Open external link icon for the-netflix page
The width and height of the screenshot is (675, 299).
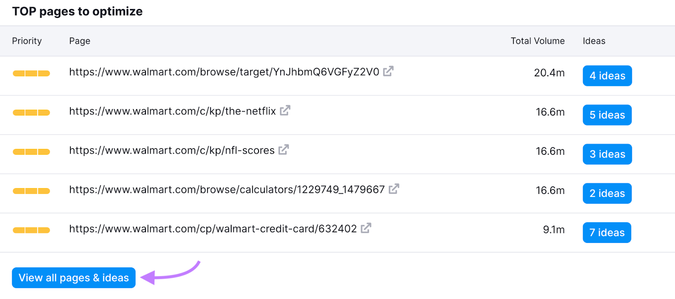(285, 110)
